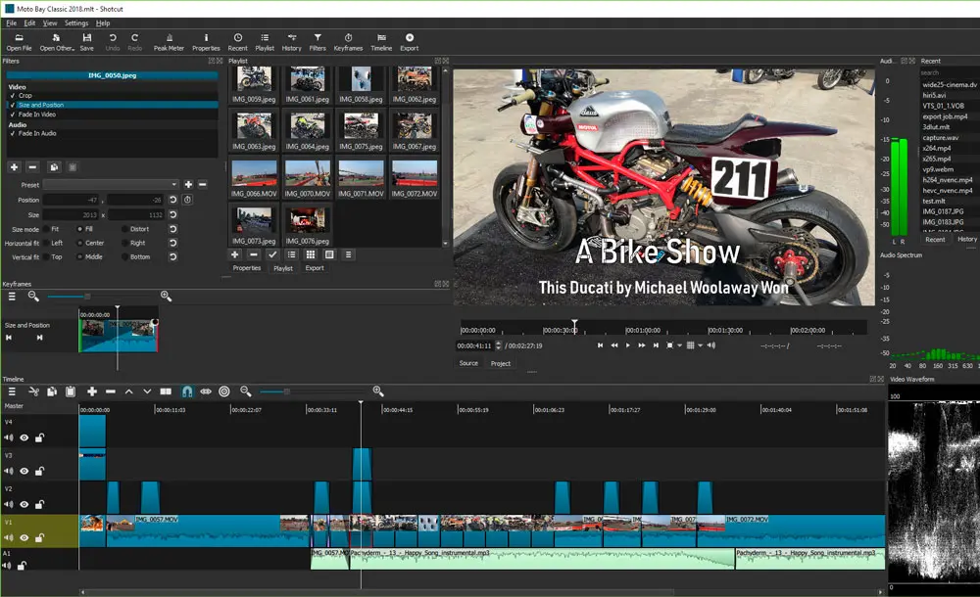Split the clip at playhead in timeline toolbar
The height and width of the screenshot is (597, 980).
pyautogui.click(x=166, y=391)
